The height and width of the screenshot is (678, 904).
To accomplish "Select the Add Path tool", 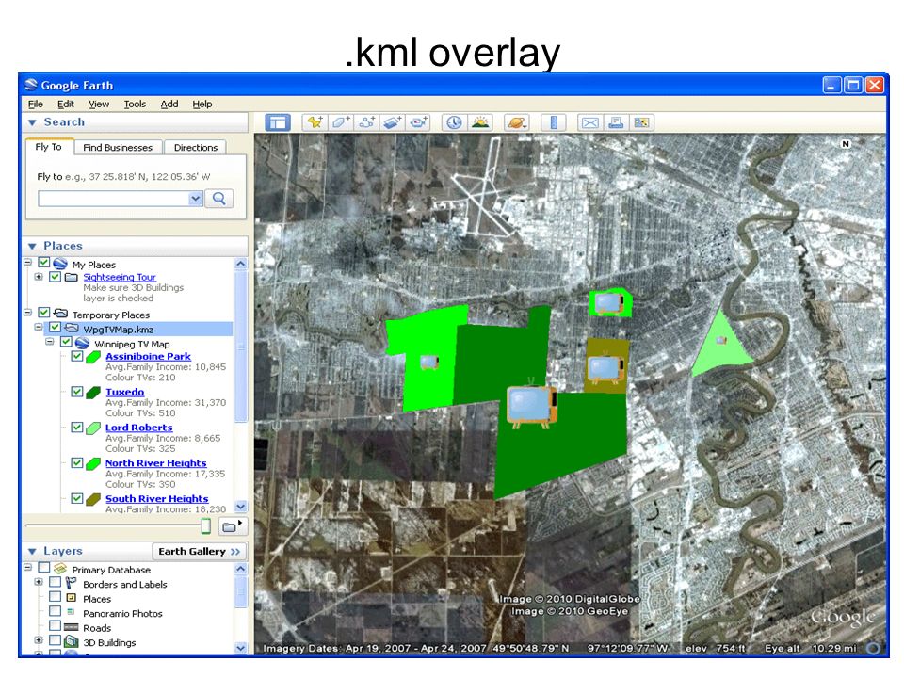I will click(366, 122).
